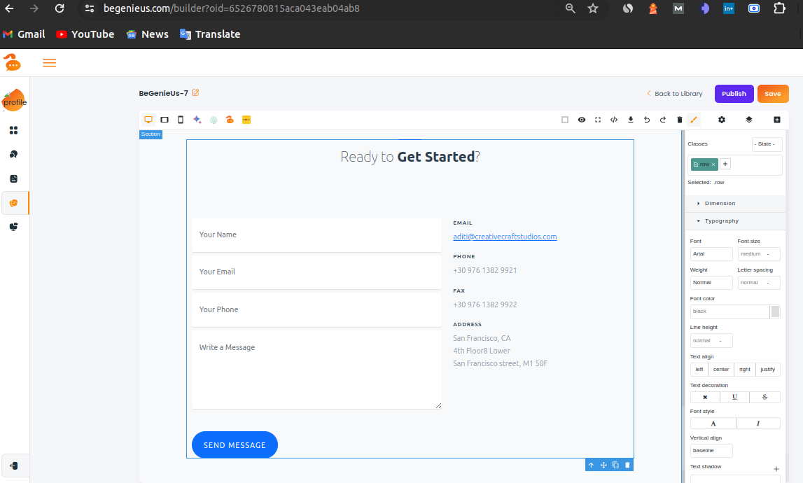Toggle fullscreen mode icon
Screen dimensions: 803x483
tap(598, 120)
